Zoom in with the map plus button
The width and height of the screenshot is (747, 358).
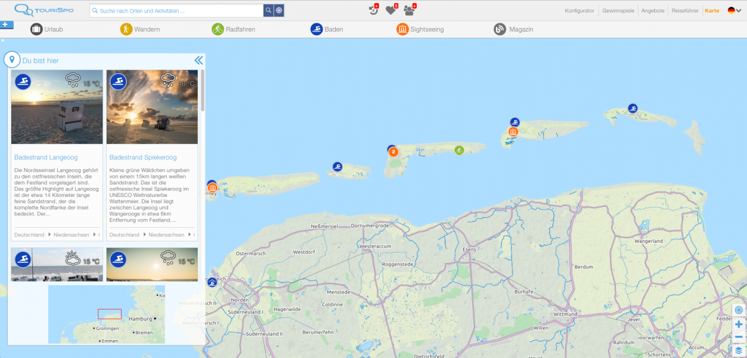point(739,325)
